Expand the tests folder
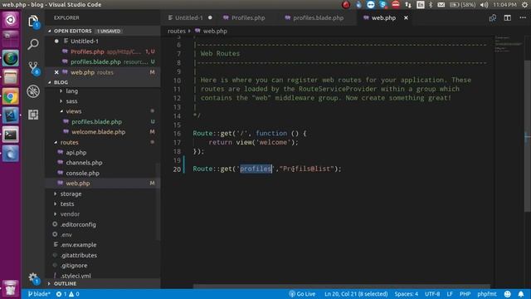 pos(67,204)
